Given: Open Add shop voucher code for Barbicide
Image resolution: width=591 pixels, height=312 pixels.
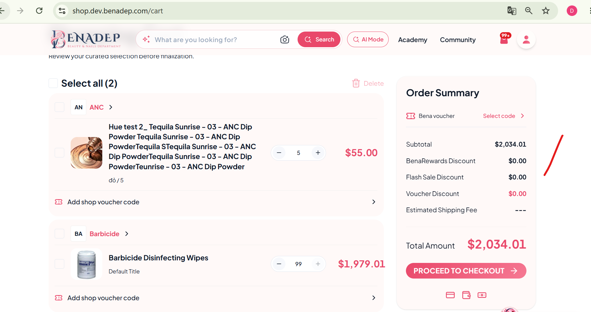Looking at the screenshot, I should pyautogui.click(x=216, y=298).
